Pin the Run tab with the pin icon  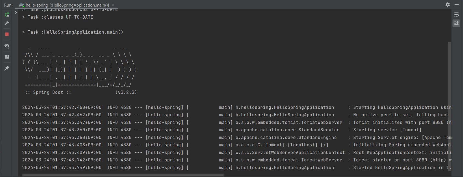click(x=7, y=68)
